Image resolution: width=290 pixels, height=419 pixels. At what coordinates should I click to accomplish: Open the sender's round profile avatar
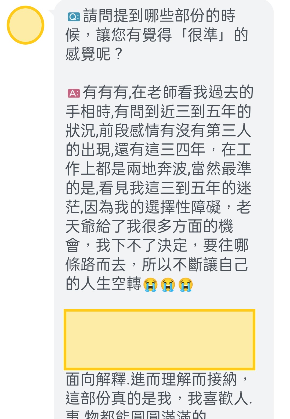[26, 25]
